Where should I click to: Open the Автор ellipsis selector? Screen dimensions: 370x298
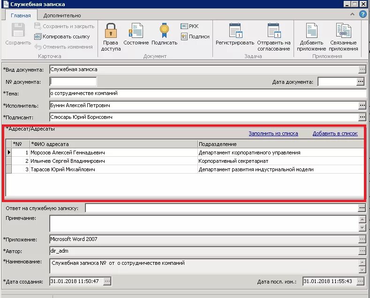coord(362,251)
